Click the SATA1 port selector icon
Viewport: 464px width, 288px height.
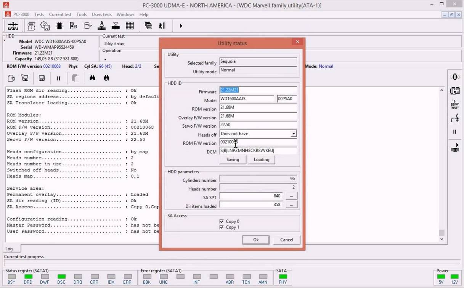(13, 26)
